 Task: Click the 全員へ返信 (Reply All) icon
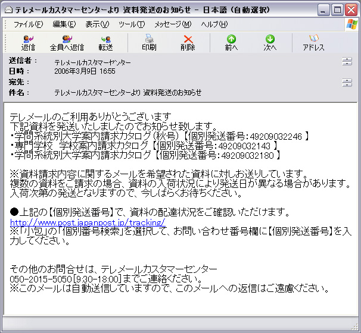tap(67, 43)
